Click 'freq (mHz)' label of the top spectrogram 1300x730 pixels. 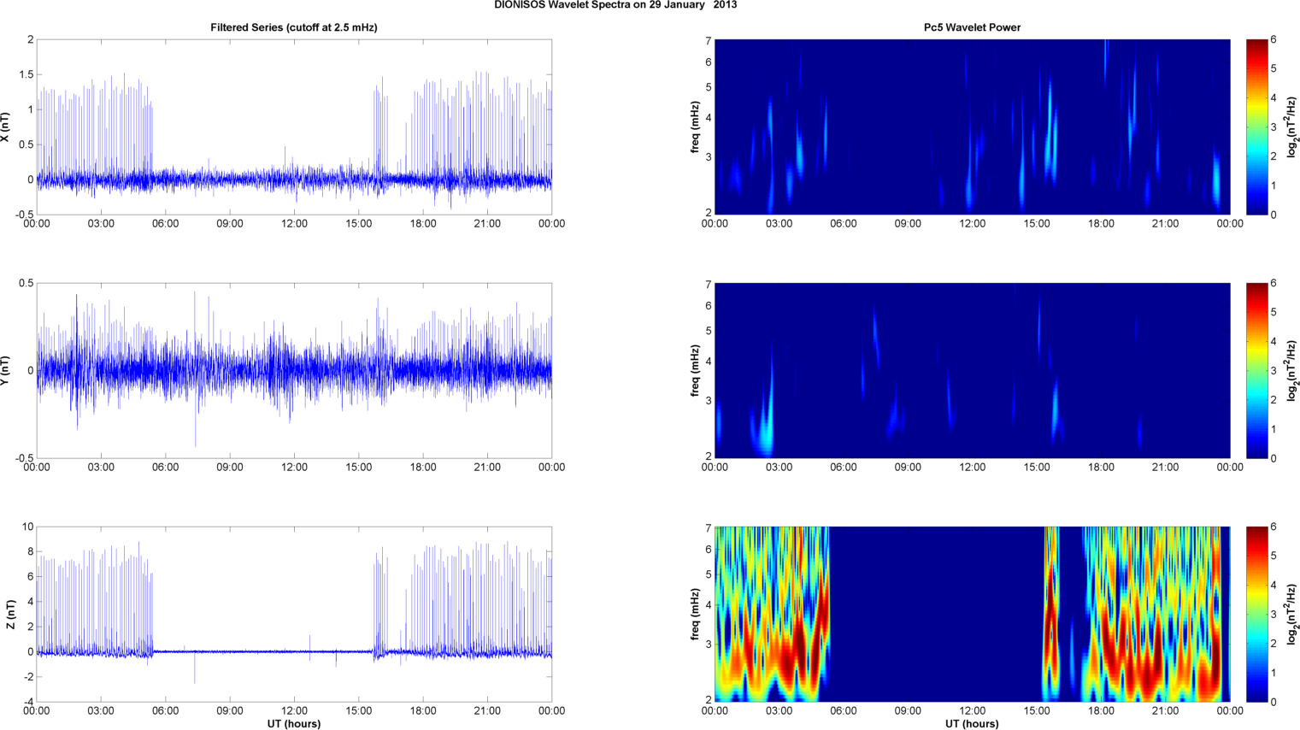pos(695,127)
